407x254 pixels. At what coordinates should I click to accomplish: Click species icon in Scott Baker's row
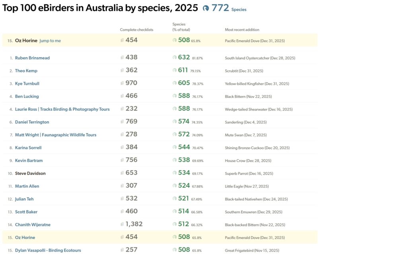[174, 212]
